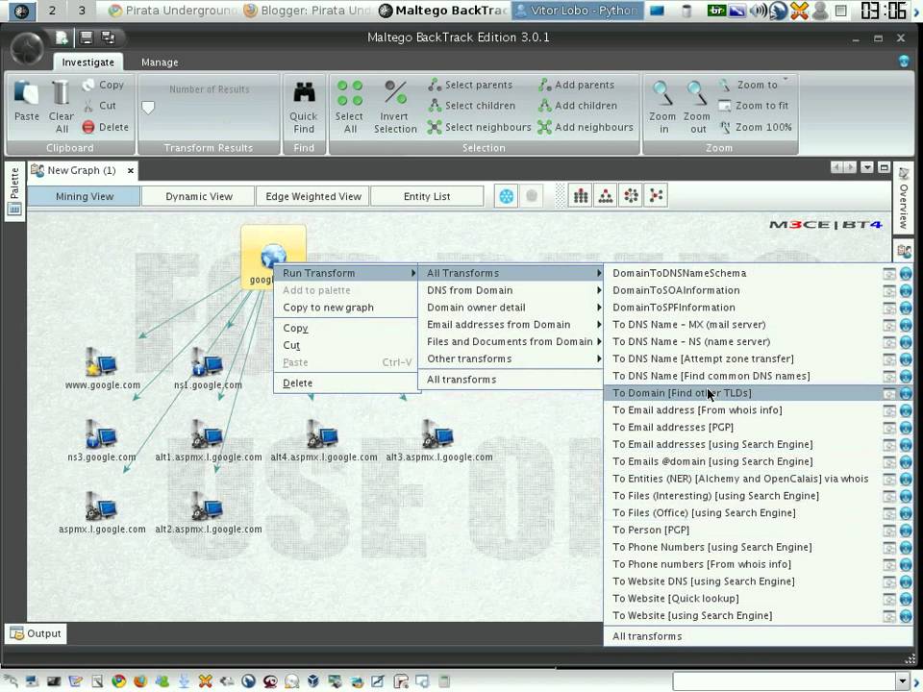Select hierarchical layout icon
This screenshot has height=692, width=923.
606,196
